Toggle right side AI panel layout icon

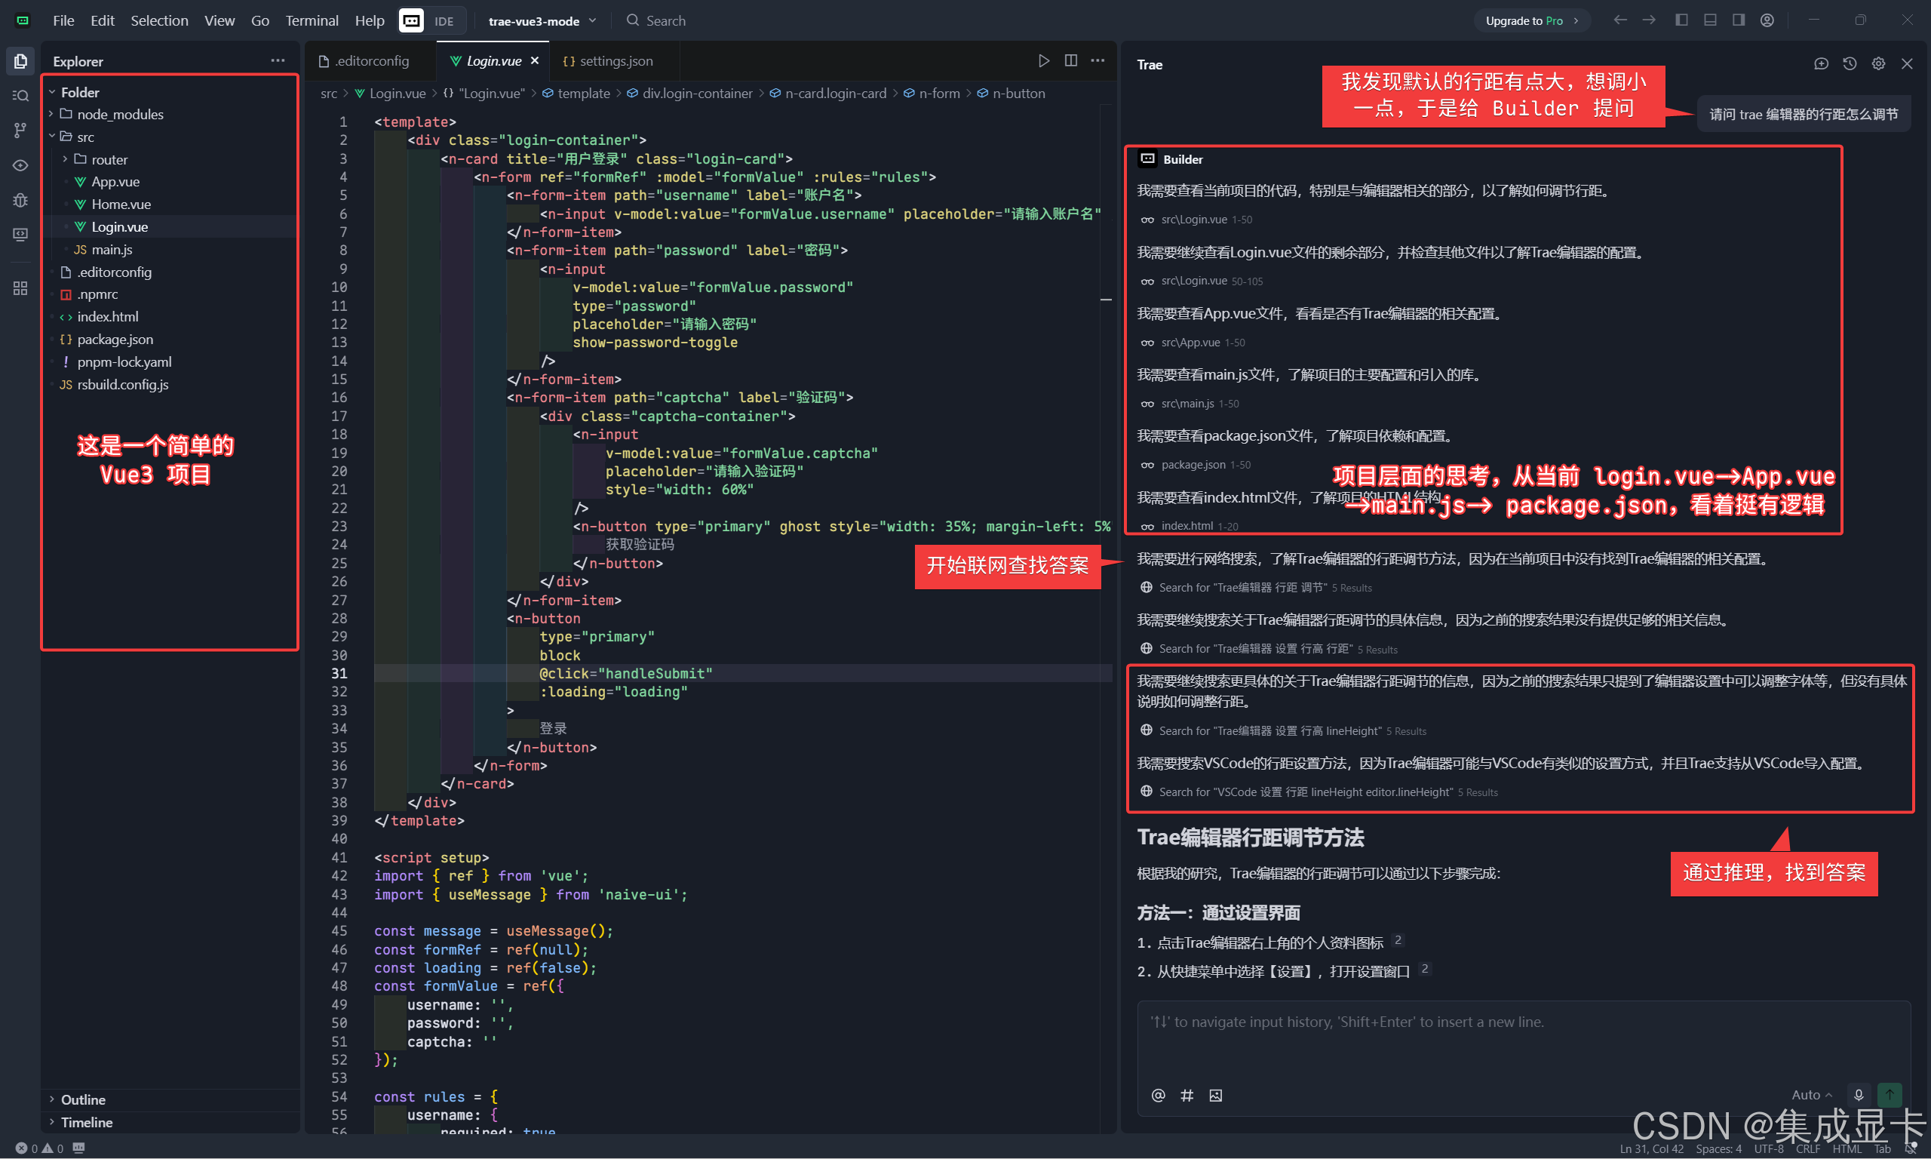(x=1738, y=20)
